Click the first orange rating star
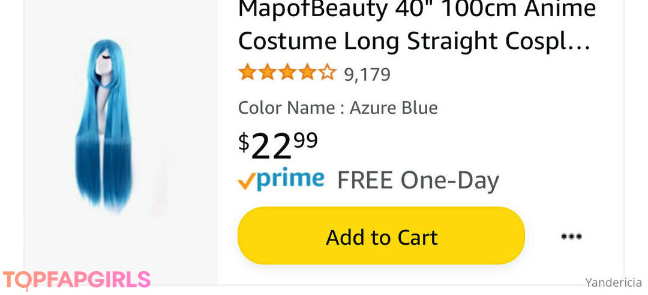 (x=247, y=73)
